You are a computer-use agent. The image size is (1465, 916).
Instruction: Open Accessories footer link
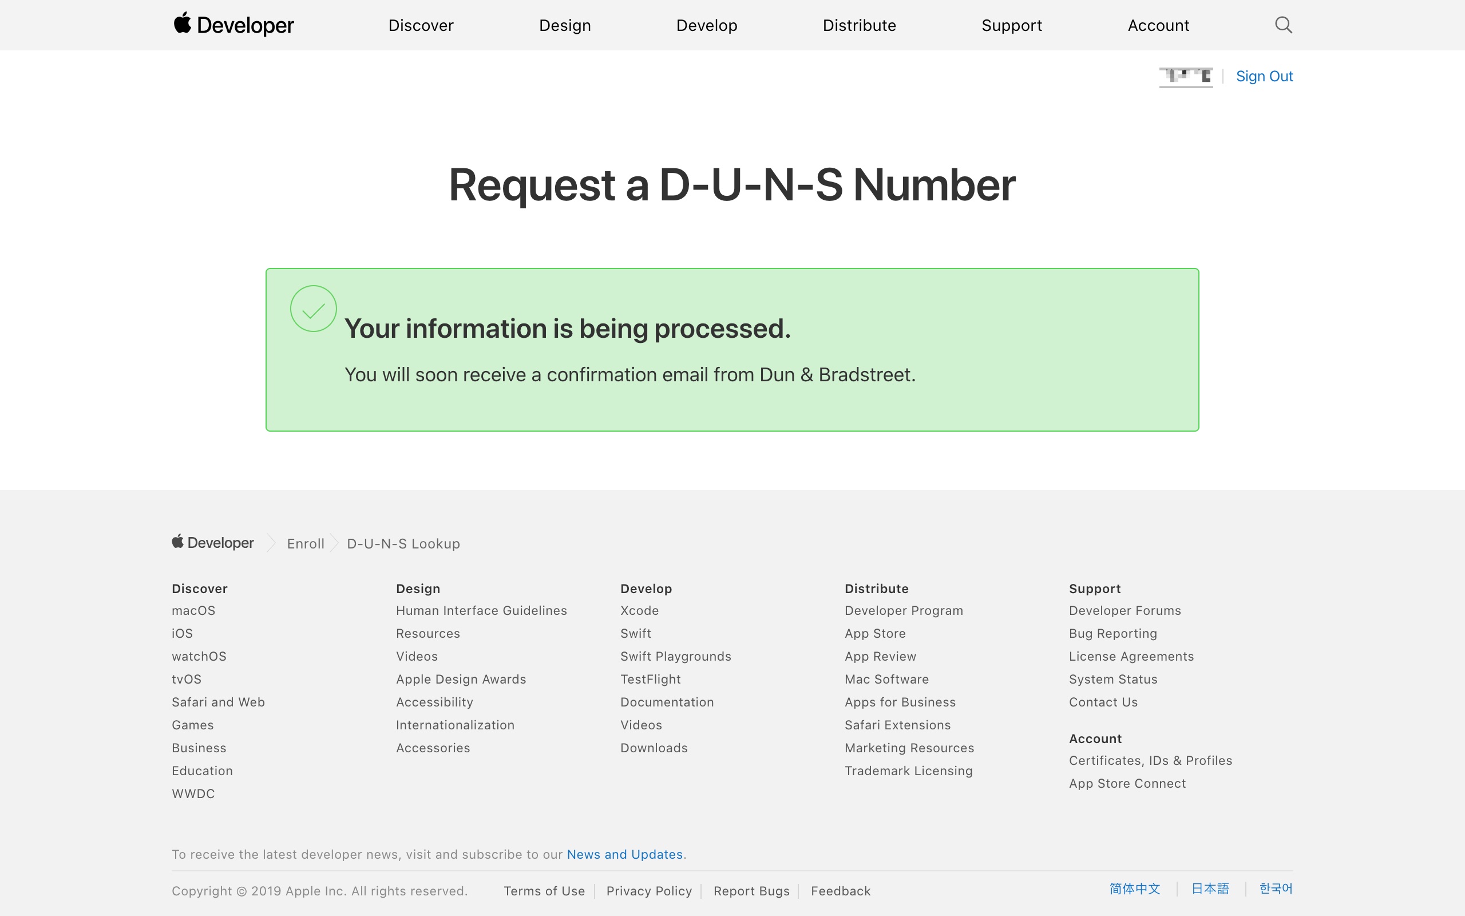tap(433, 748)
